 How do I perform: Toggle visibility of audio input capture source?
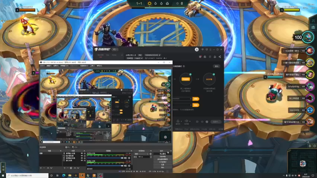point(82,153)
